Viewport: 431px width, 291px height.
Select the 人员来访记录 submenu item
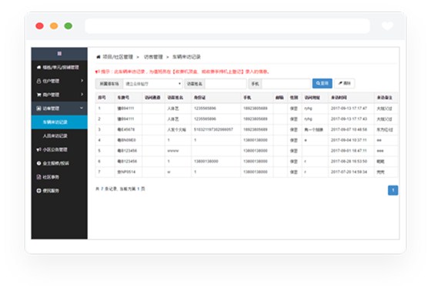tap(59, 135)
